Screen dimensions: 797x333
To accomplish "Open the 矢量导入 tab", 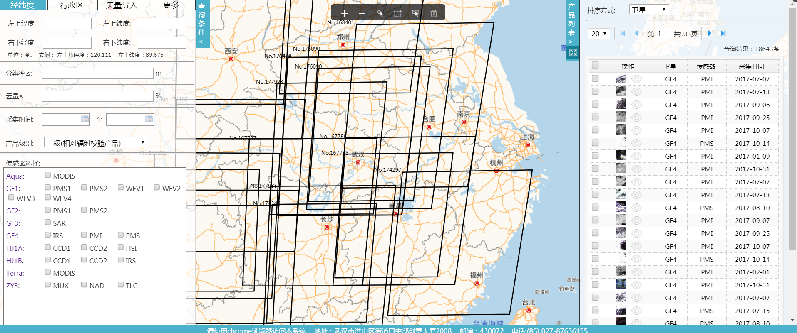I will 122,5.
